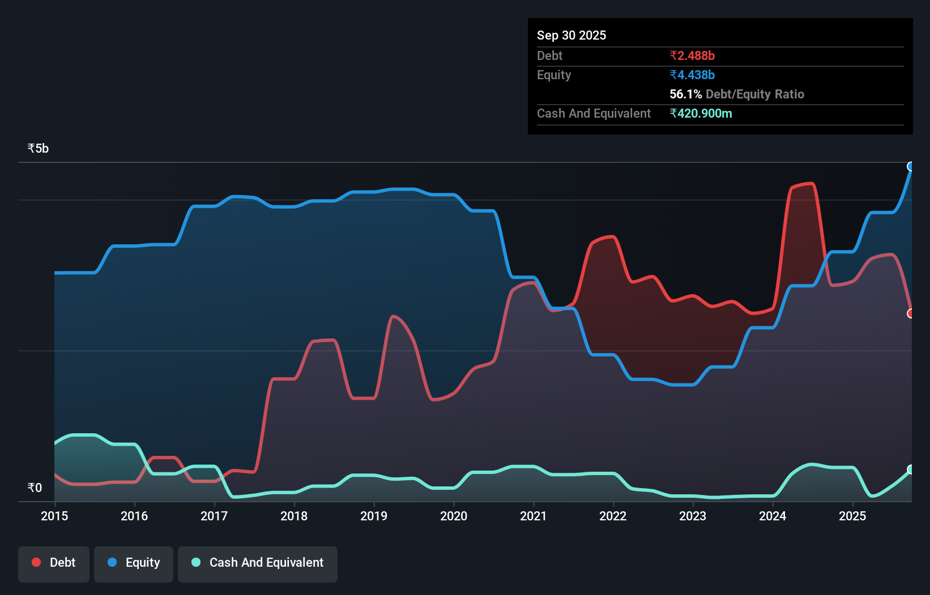Click the ₹4.438b Equity value link
Viewport: 930px width, 595px height.
692,75
